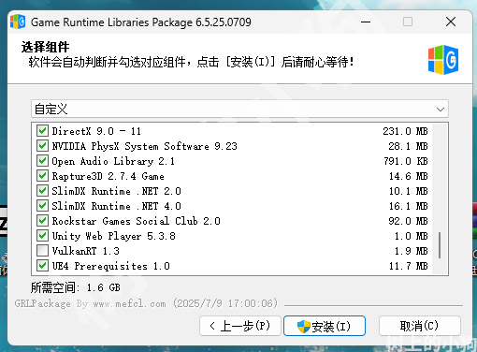Toggle Open Audio Library 2.1 checkbox
This screenshot has height=352, width=477.
42,161
